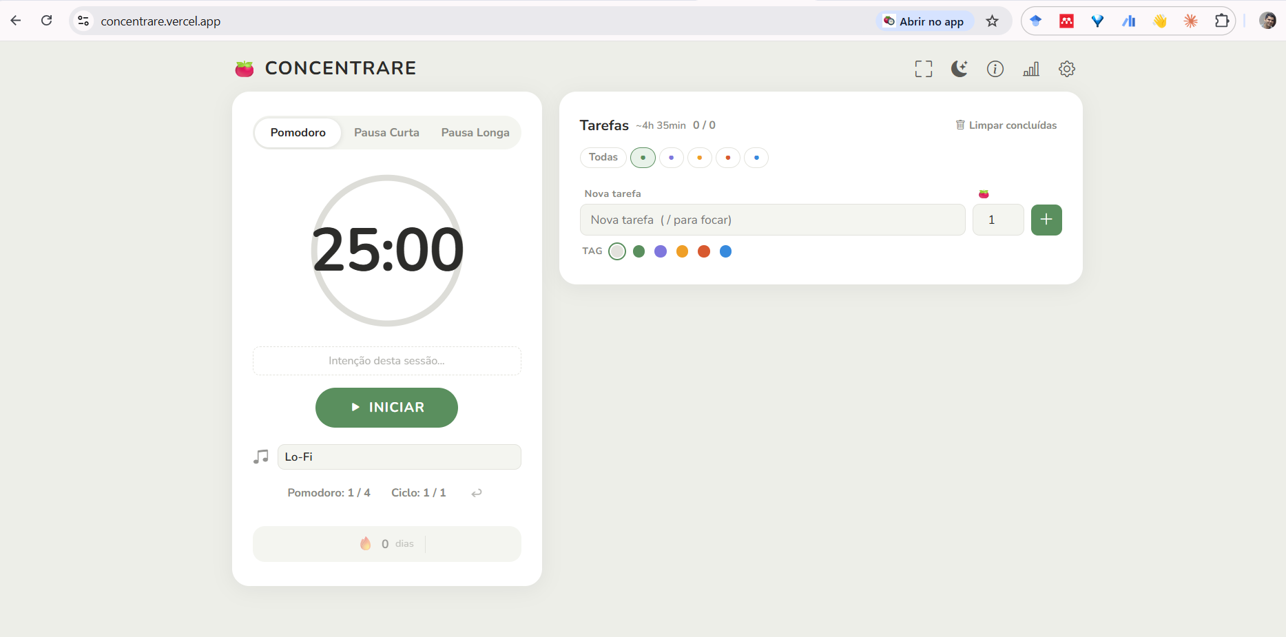Reload the page with browser refresh icon
Screen dimensions: 1286x637
(x=47, y=21)
